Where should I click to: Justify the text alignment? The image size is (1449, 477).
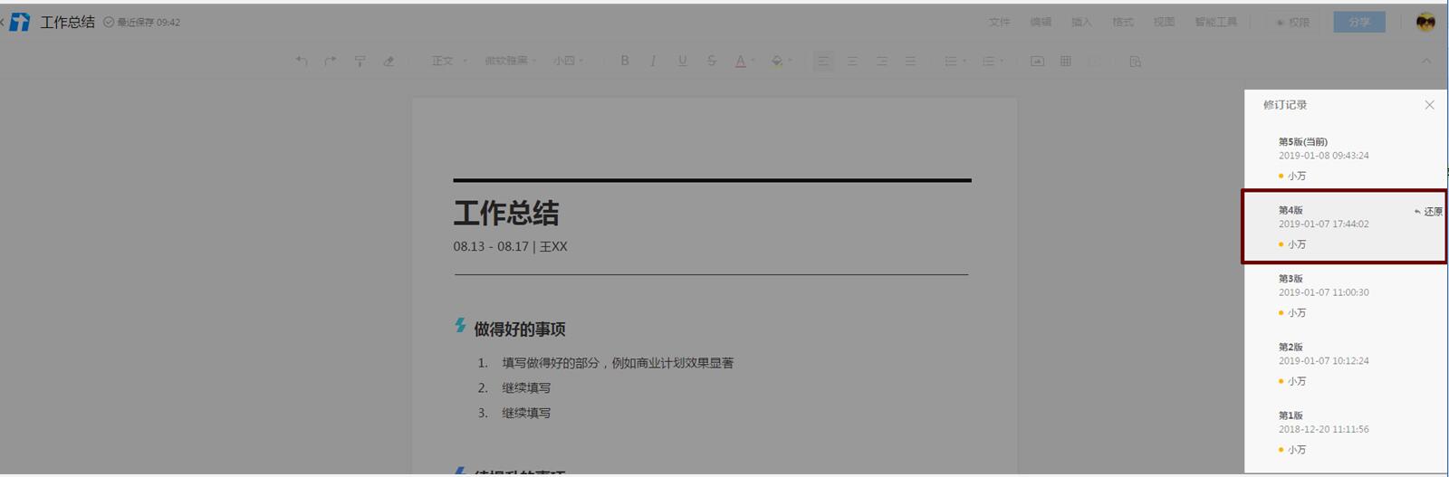pos(910,61)
